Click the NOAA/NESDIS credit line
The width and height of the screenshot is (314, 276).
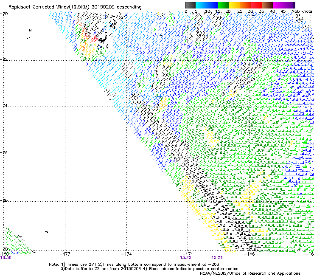pyautogui.click(x=250, y=273)
